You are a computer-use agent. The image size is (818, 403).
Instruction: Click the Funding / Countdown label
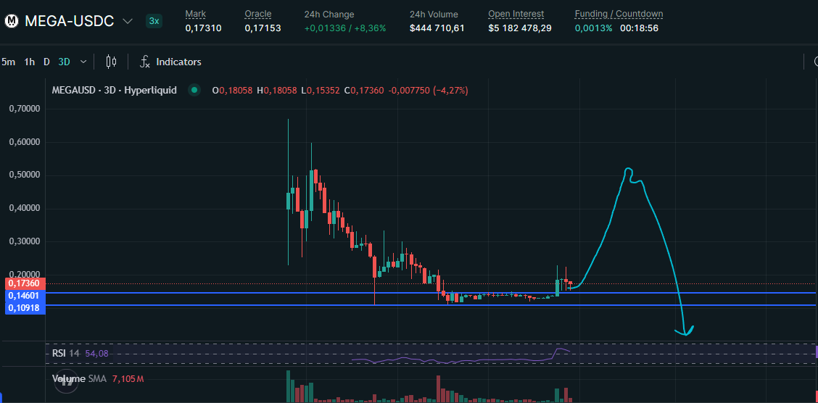pyautogui.click(x=619, y=14)
